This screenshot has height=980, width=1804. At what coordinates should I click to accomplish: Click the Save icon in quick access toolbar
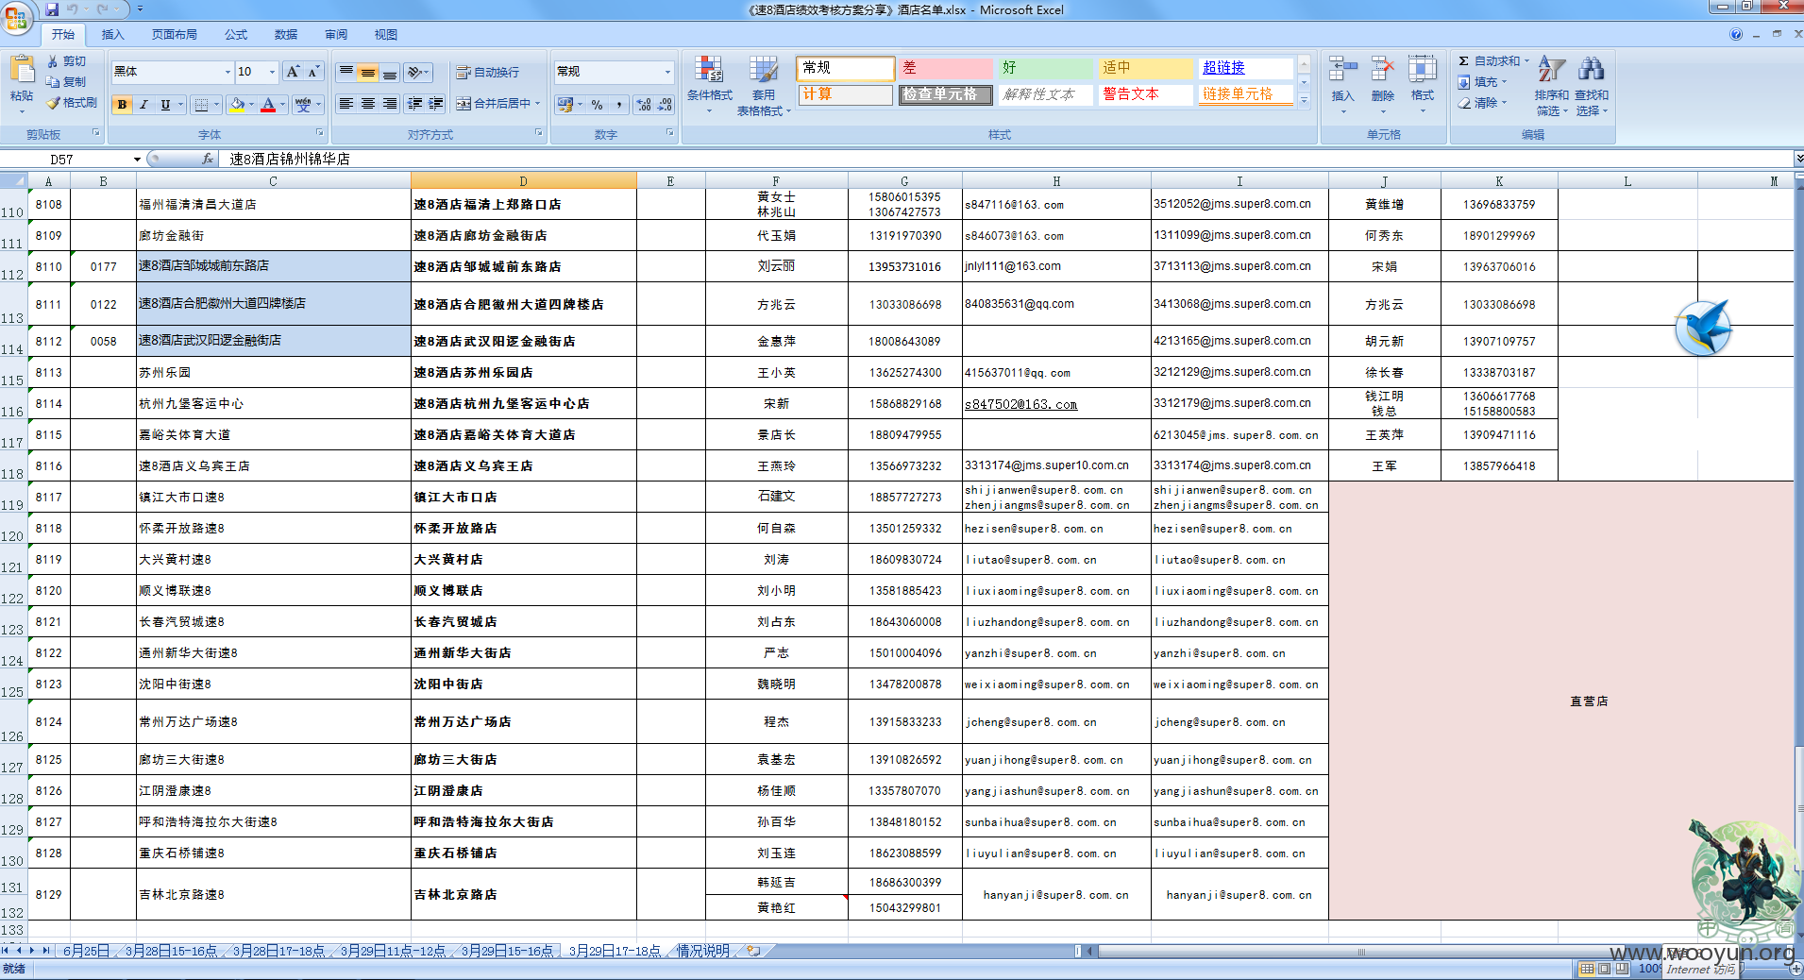point(52,9)
